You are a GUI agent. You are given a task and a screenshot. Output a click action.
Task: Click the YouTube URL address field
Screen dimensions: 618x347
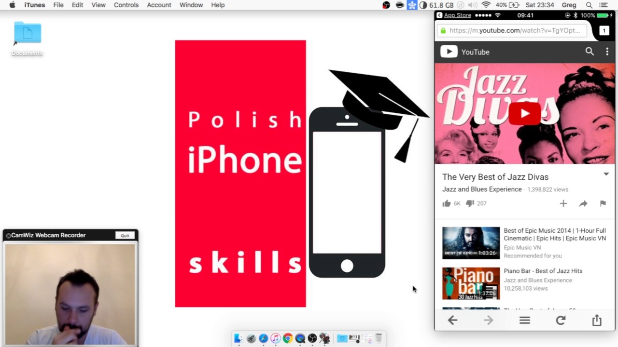(x=512, y=30)
